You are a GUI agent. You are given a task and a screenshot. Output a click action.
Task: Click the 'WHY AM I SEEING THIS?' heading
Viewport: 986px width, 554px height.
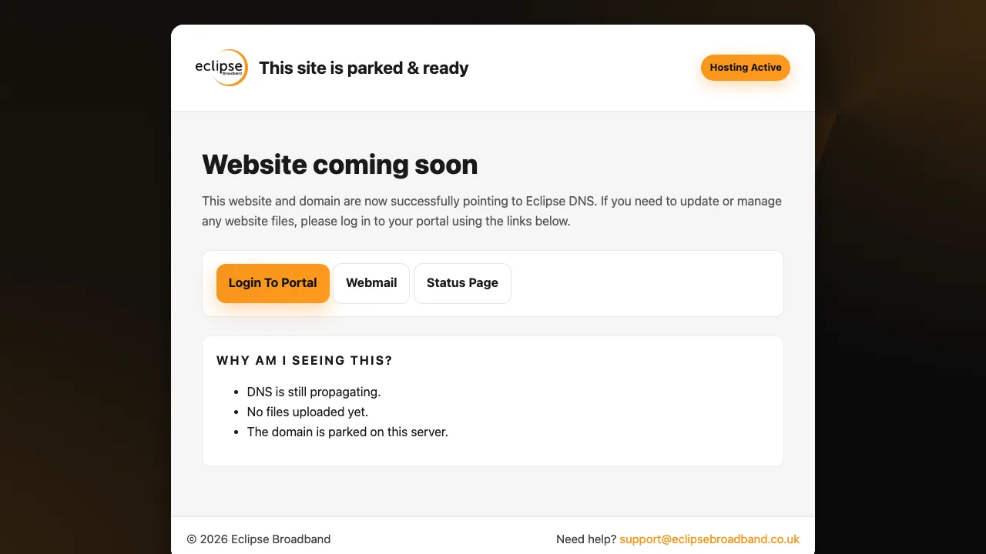click(x=304, y=360)
